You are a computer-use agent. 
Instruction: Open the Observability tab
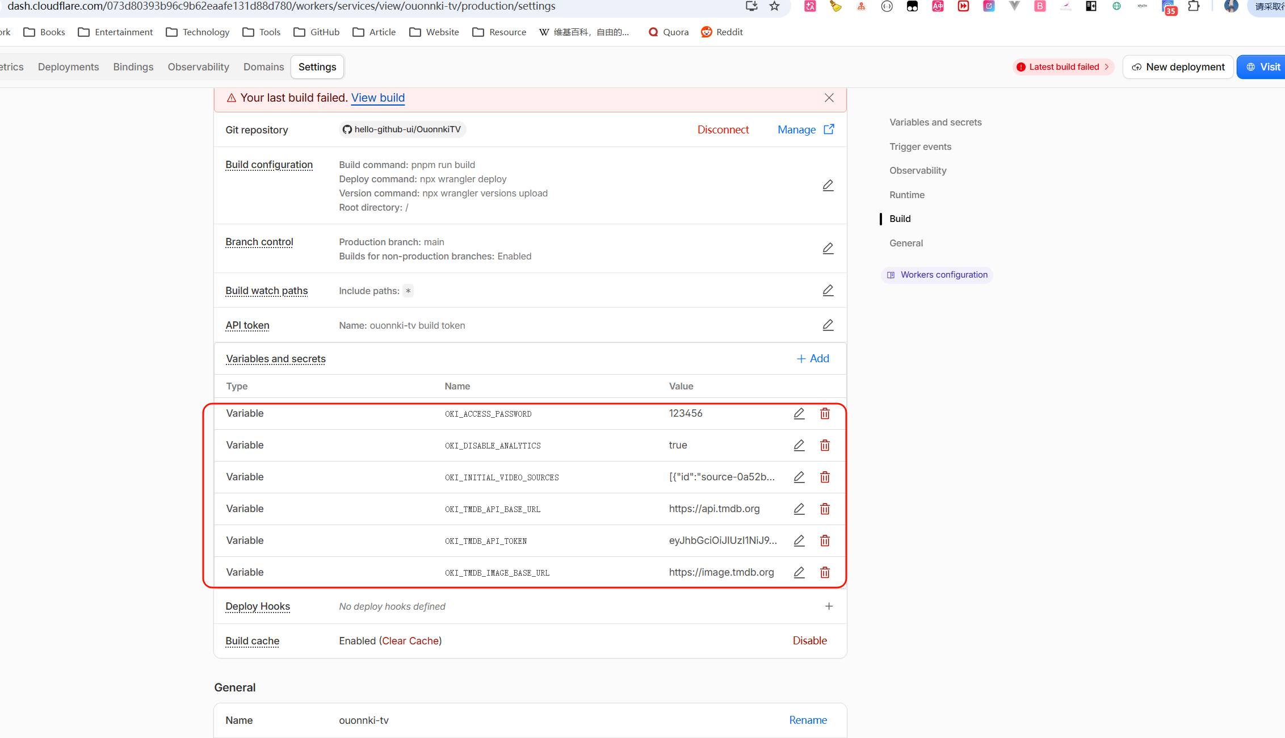pos(199,67)
